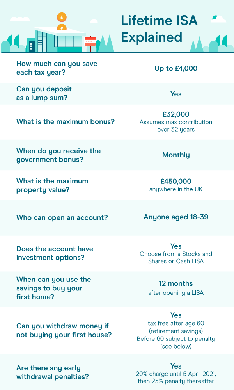
Task: Click the white cloud at top right
Action: pos(219,18)
